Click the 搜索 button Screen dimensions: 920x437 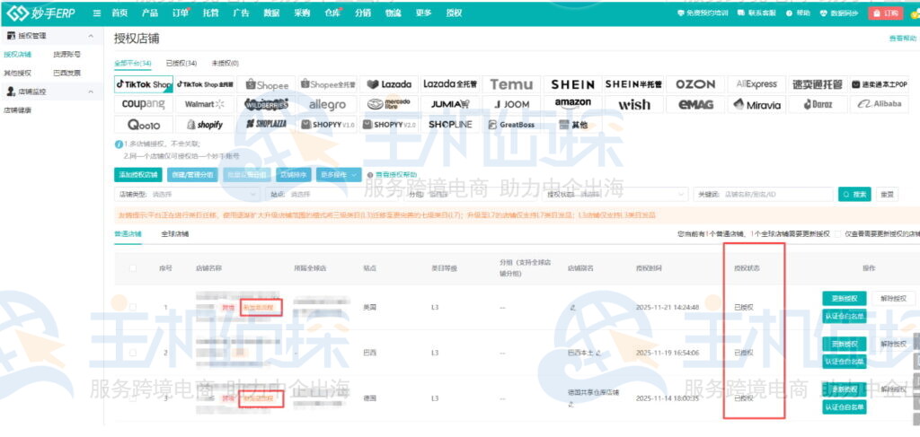[x=854, y=194]
